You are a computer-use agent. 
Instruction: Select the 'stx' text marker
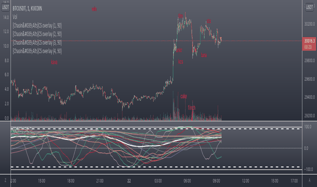(208, 21)
